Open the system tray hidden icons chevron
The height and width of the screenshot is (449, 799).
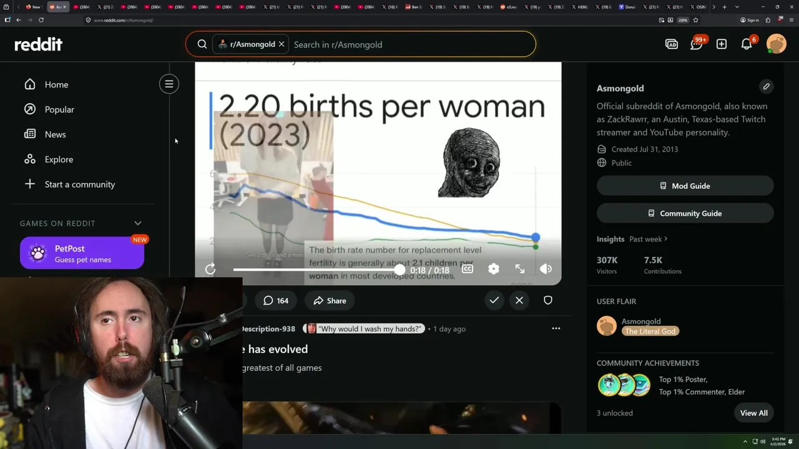point(745,442)
